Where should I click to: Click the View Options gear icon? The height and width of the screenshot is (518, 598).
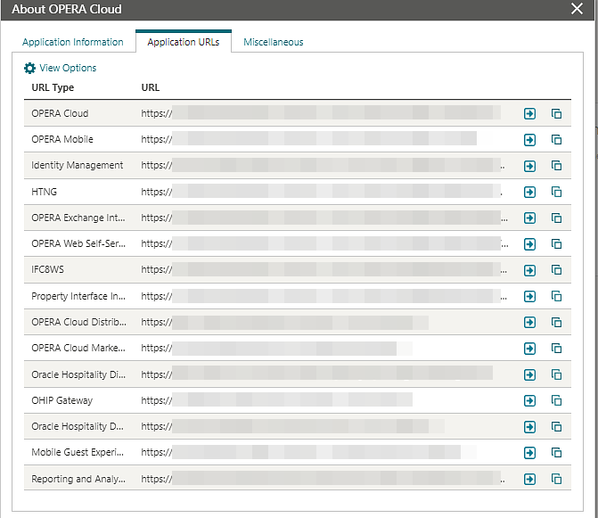point(29,68)
